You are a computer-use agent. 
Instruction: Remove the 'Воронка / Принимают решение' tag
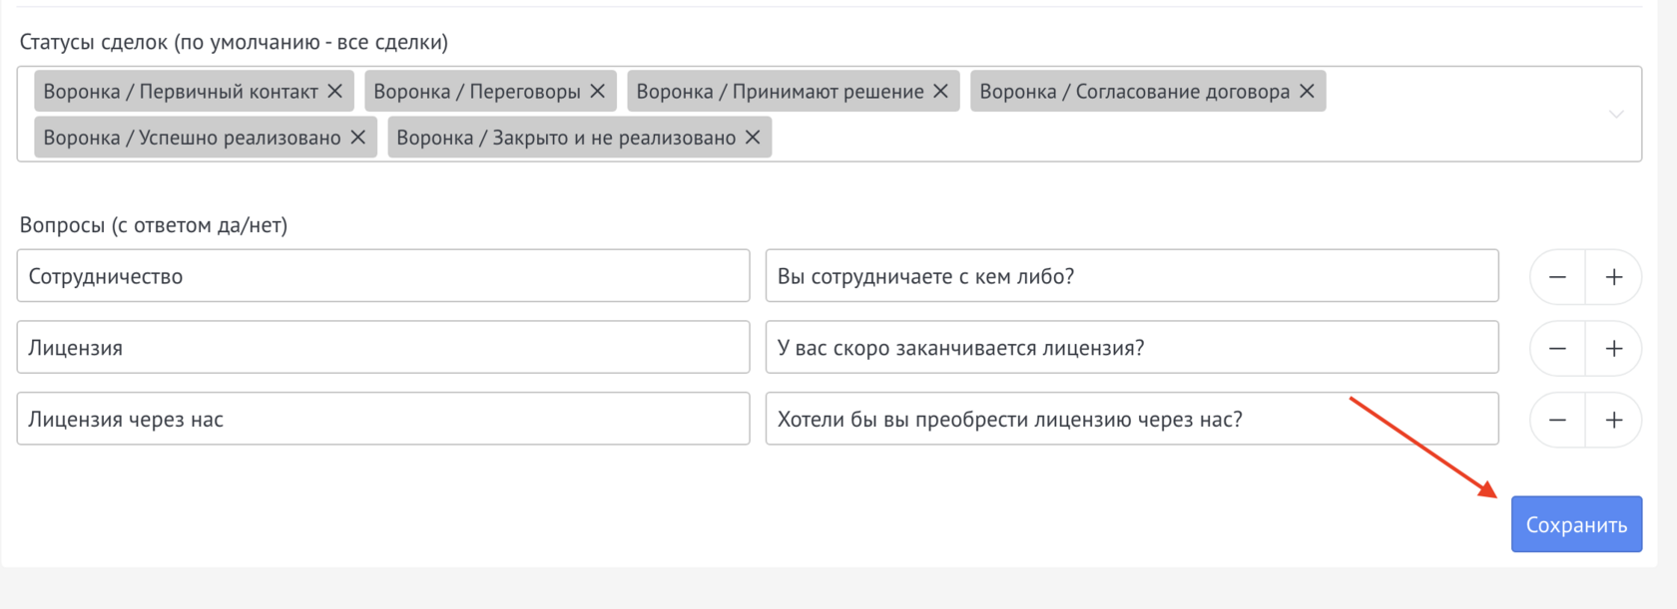point(940,91)
